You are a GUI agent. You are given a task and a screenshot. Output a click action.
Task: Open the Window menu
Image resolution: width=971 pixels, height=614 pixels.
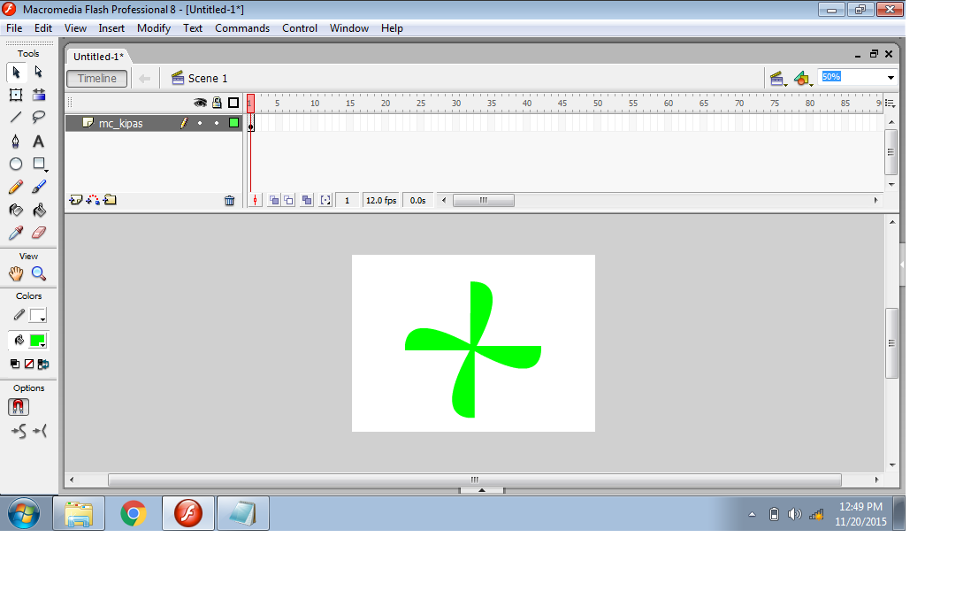349,28
